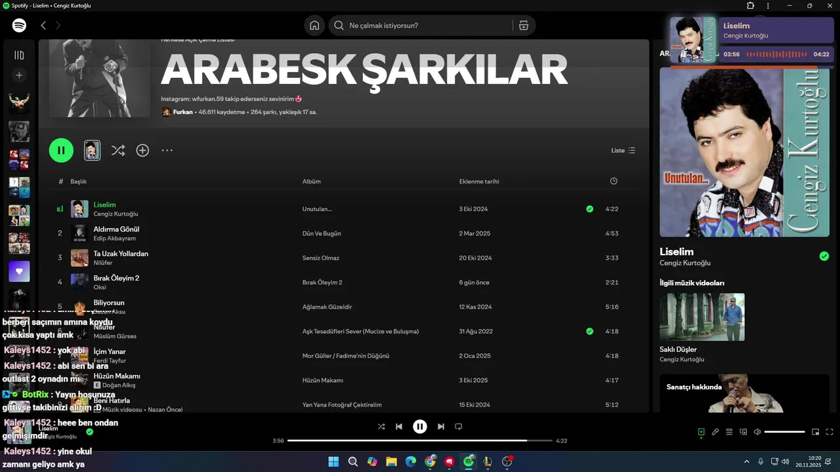
Task: Open Windows taskbar search
Action: point(353,462)
